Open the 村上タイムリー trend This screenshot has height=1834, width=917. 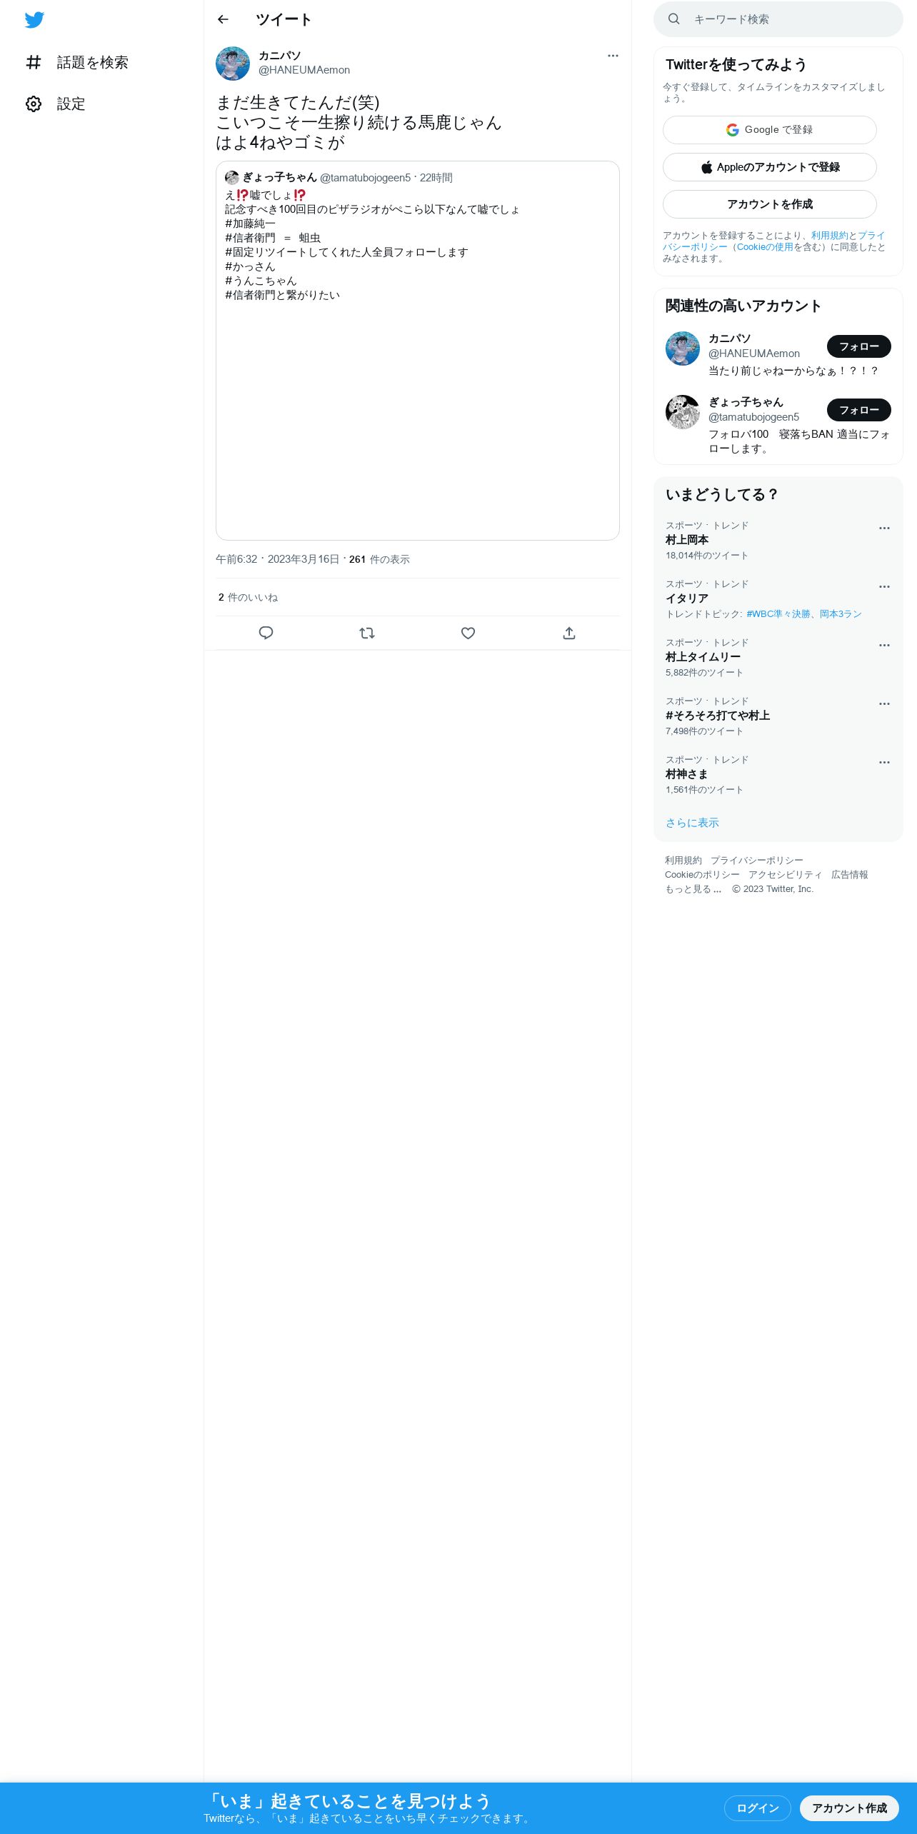click(778, 658)
